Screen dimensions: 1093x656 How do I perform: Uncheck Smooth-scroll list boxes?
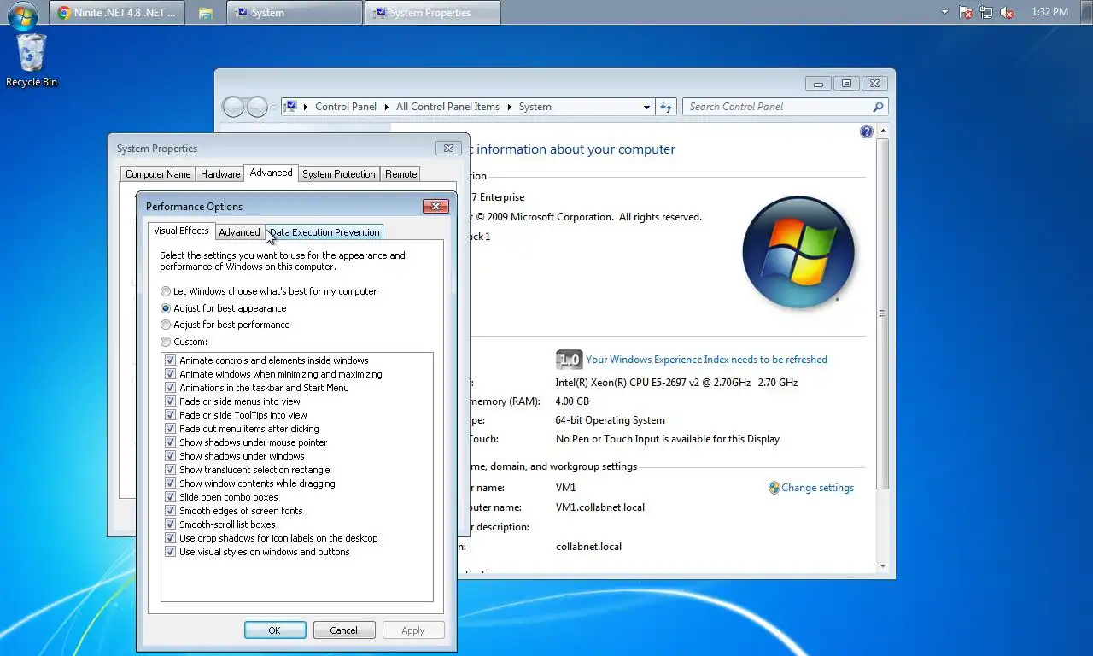coord(171,524)
